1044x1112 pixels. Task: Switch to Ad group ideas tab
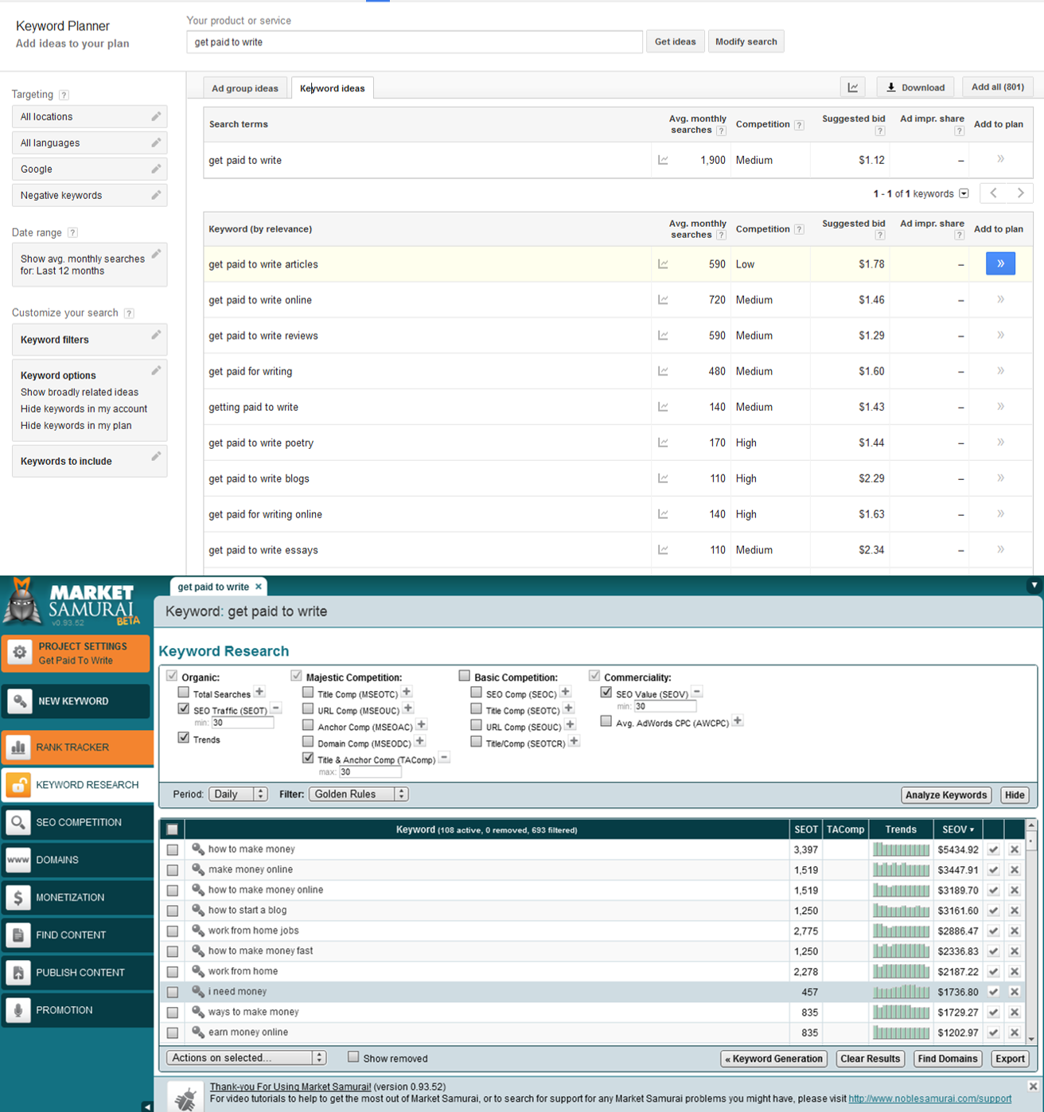coord(245,88)
